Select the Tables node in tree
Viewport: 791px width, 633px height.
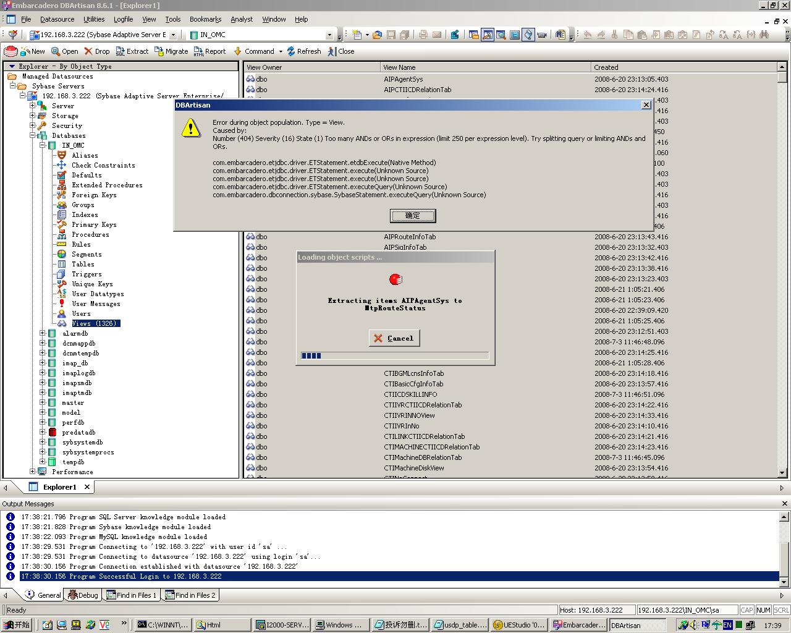(x=83, y=264)
